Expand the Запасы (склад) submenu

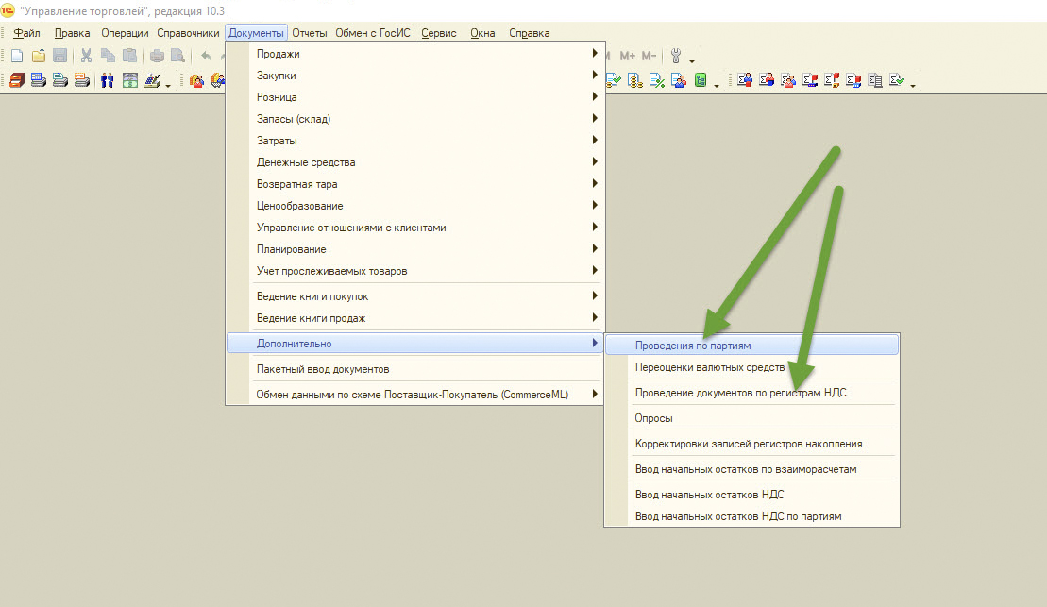point(414,119)
